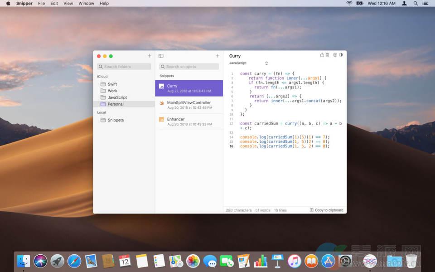
Task: Click Spotlight search icon in menu bar
Action: coord(416,3)
